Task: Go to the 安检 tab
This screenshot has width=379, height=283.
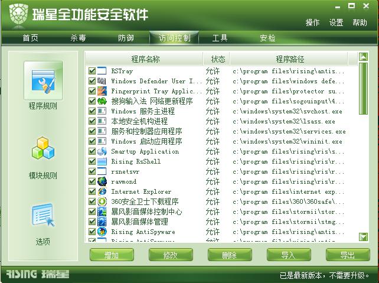Action: click(267, 38)
